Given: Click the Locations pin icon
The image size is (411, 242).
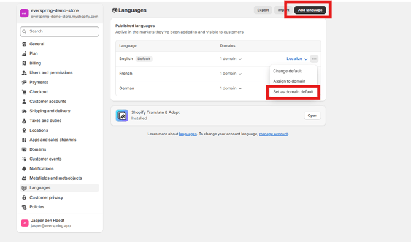Looking at the screenshot, I should click(24, 130).
